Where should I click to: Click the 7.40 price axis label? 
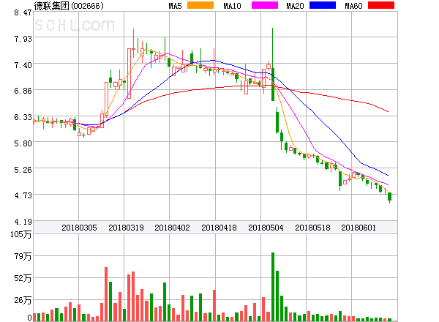(x=23, y=65)
